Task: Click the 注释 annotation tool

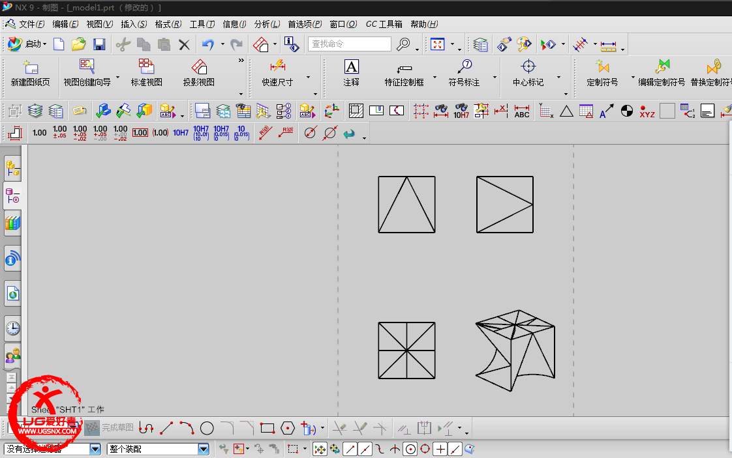Action: [351, 73]
